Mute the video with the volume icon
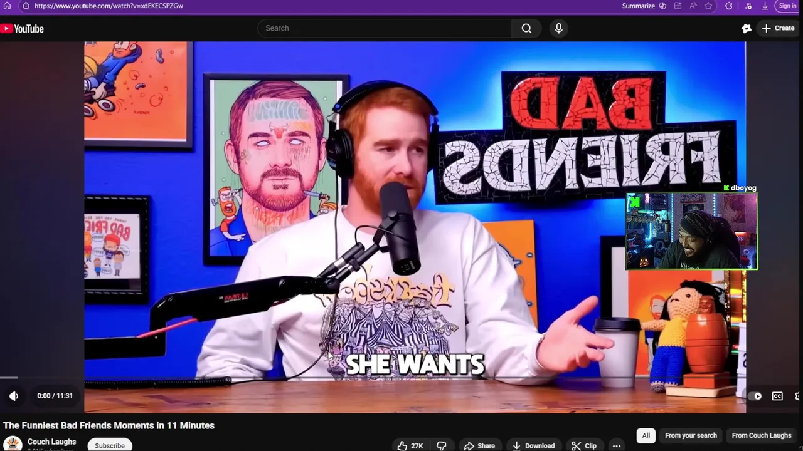The width and height of the screenshot is (803, 451). pyautogui.click(x=14, y=396)
